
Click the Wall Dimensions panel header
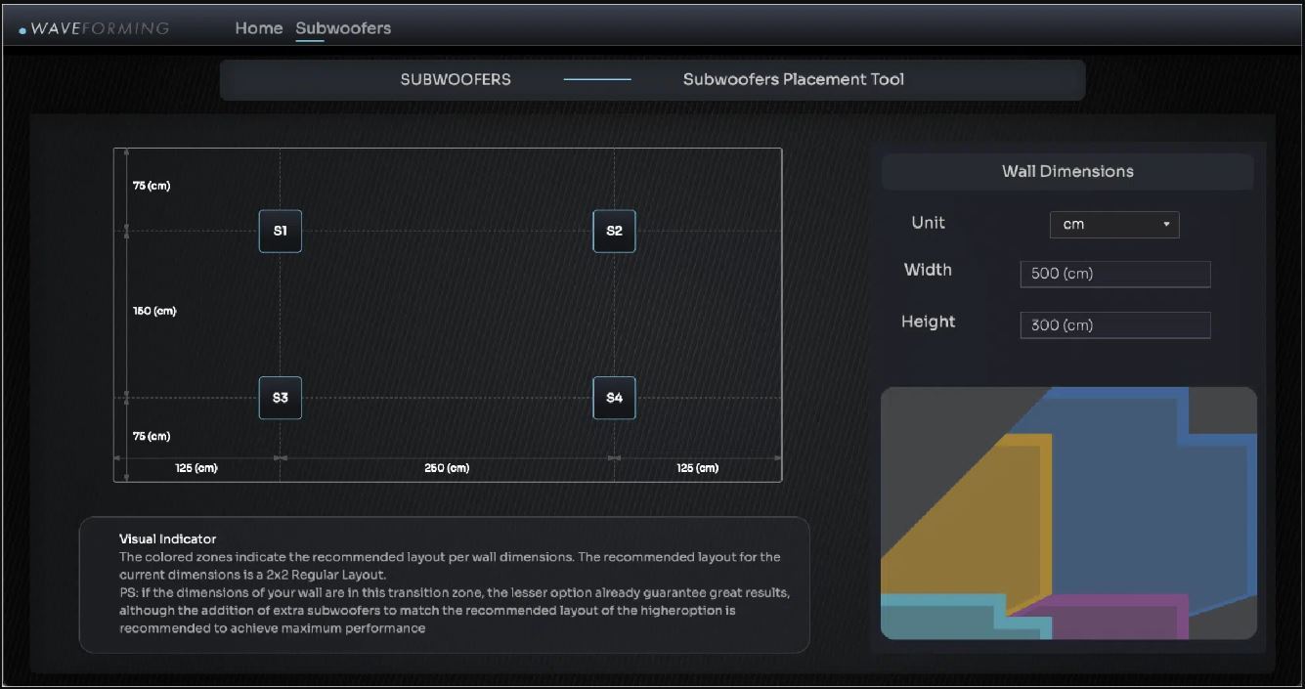[x=1067, y=172]
